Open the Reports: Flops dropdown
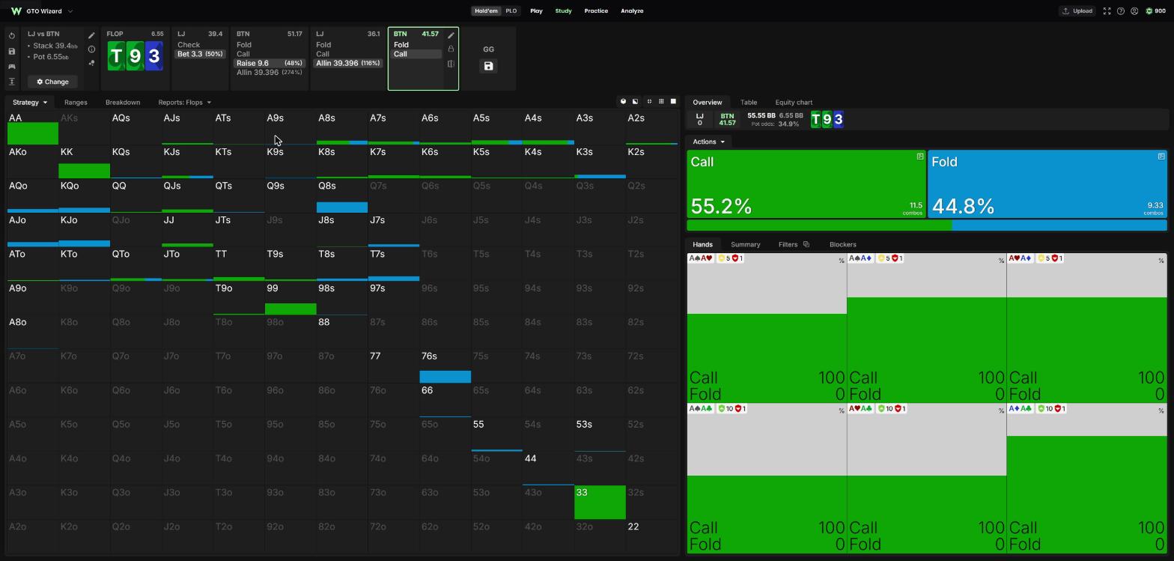Screen dimensions: 1174x561 [x=184, y=103]
